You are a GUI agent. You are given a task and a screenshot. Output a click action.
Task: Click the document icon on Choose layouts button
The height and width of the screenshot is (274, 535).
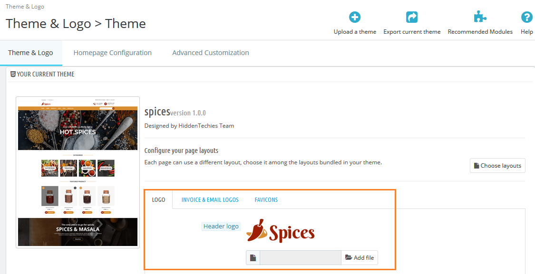tap(478, 165)
